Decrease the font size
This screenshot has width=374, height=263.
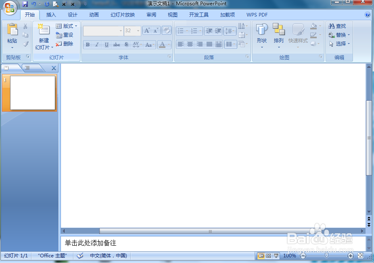[x=156, y=31]
